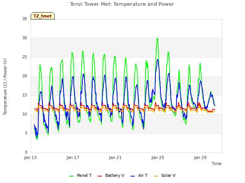Click the orange Solar V legend swatch
This screenshot has width=245, height=183.
coord(156,176)
